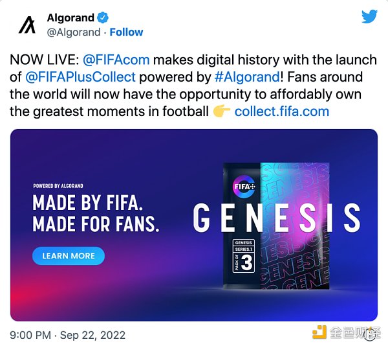Click the Algorand display name

coord(70,17)
